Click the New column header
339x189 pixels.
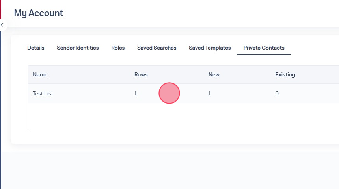coord(214,74)
